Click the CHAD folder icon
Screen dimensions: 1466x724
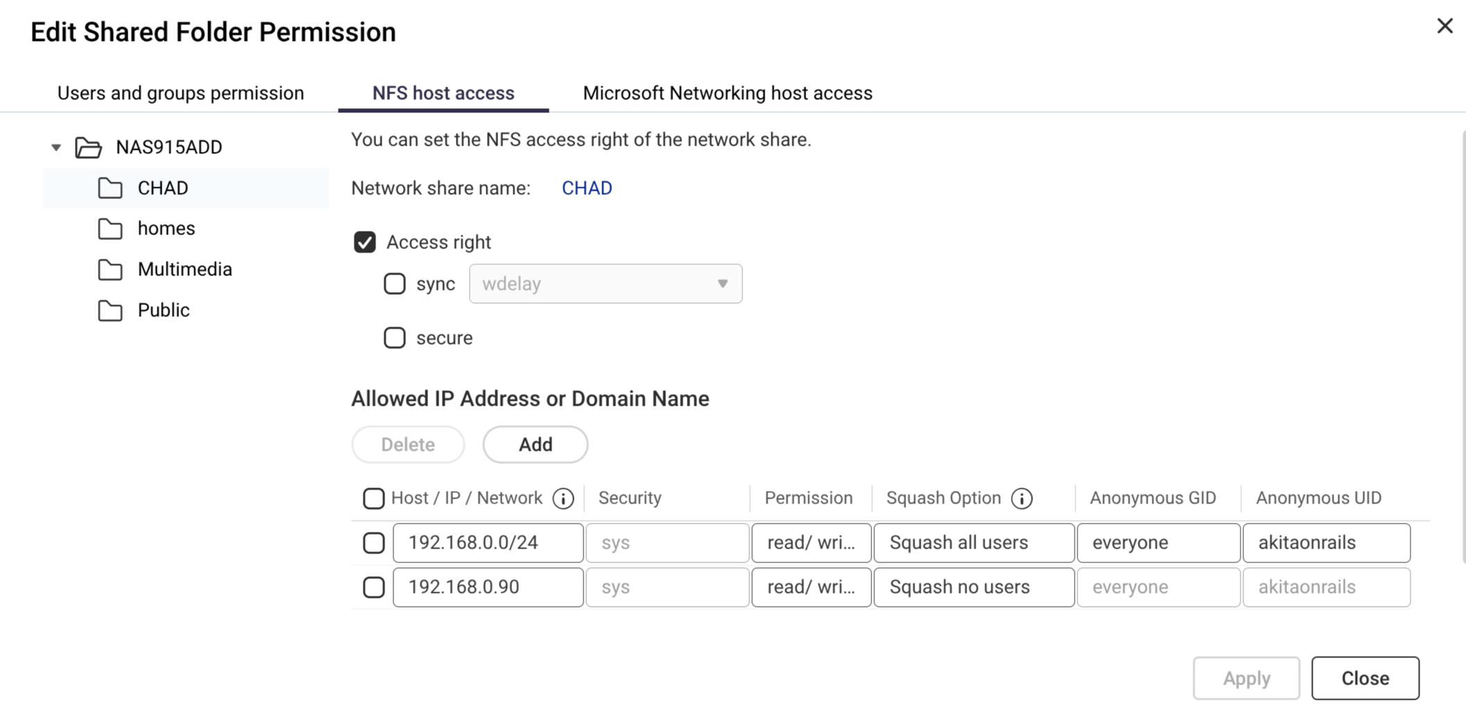pos(110,188)
